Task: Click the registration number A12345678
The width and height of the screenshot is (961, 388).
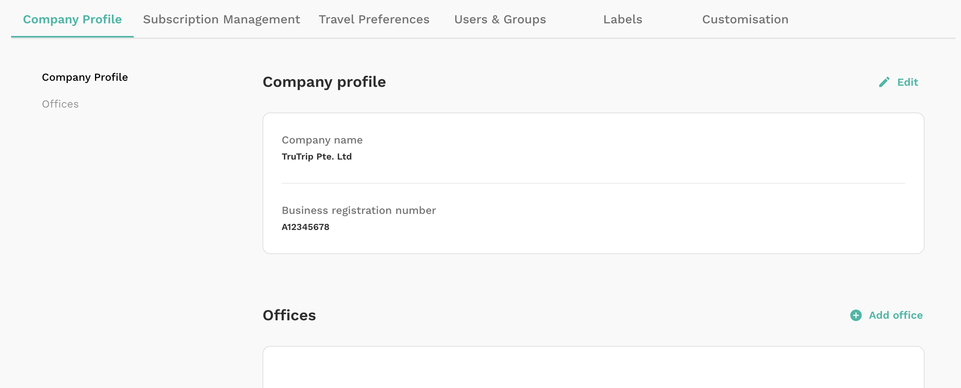Action: pyautogui.click(x=305, y=227)
